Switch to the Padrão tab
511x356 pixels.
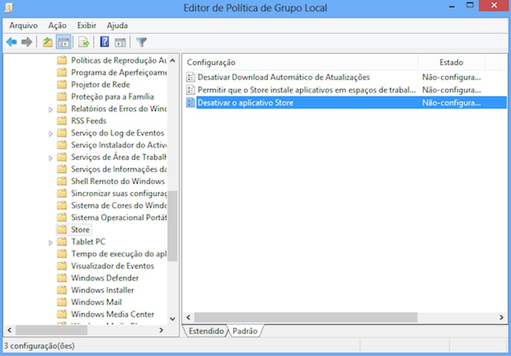246,331
